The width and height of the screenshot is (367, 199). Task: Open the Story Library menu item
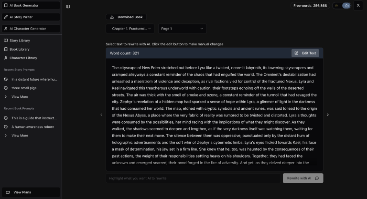(x=20, y=41)
